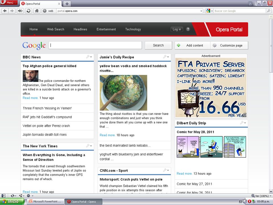Click the Opera Unite icon in status bar
Image resolution: width=273 pixels, height=205 pixels.
(20, 196)
